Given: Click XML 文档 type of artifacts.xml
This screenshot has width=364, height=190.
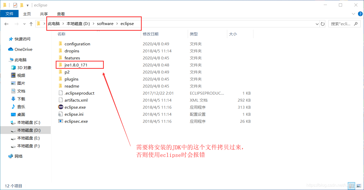Looking at the screenshot, I should (x=198, y=100).
